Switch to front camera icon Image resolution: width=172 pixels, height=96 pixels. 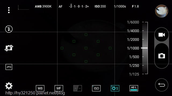(9, 48)
